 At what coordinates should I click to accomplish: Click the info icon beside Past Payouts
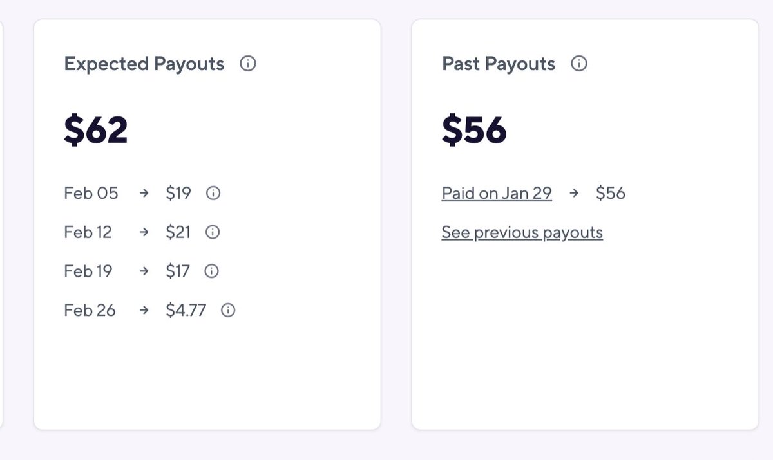pyautogui.click(x=579, y=64)
